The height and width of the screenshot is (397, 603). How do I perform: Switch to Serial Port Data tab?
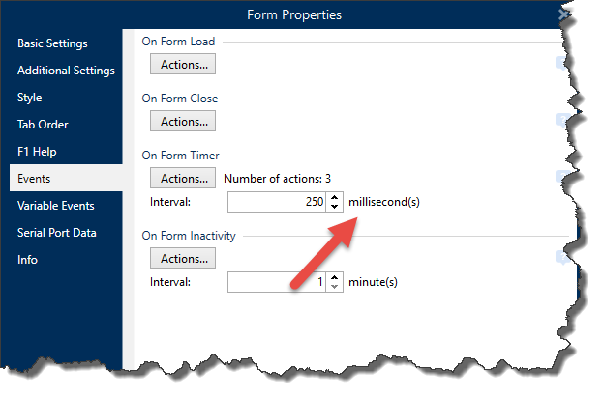(56, 233)
